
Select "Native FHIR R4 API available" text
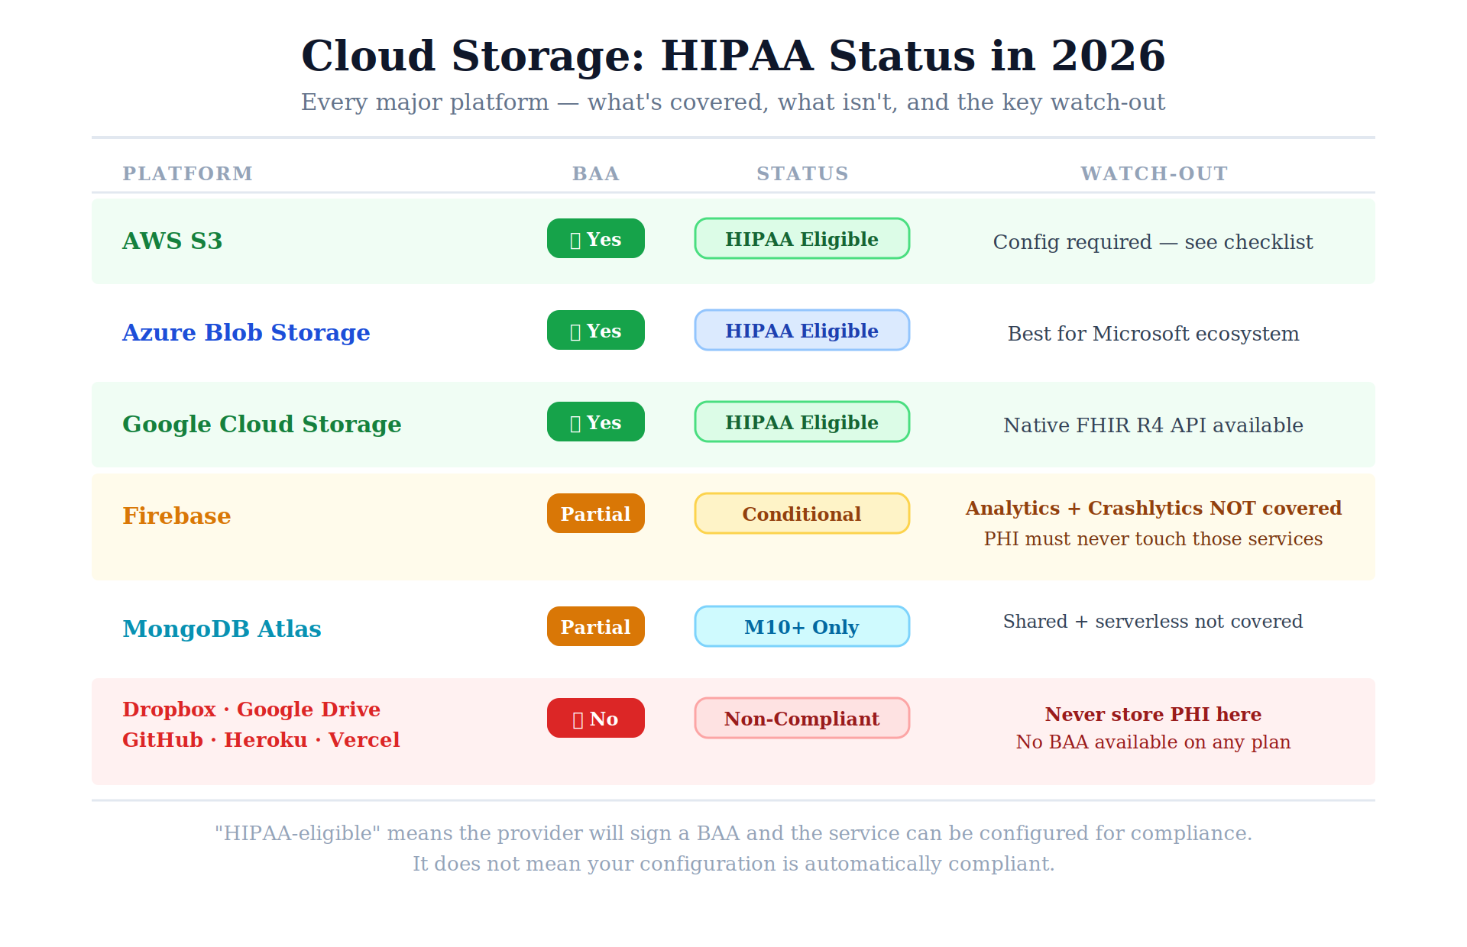[1153, 425]
